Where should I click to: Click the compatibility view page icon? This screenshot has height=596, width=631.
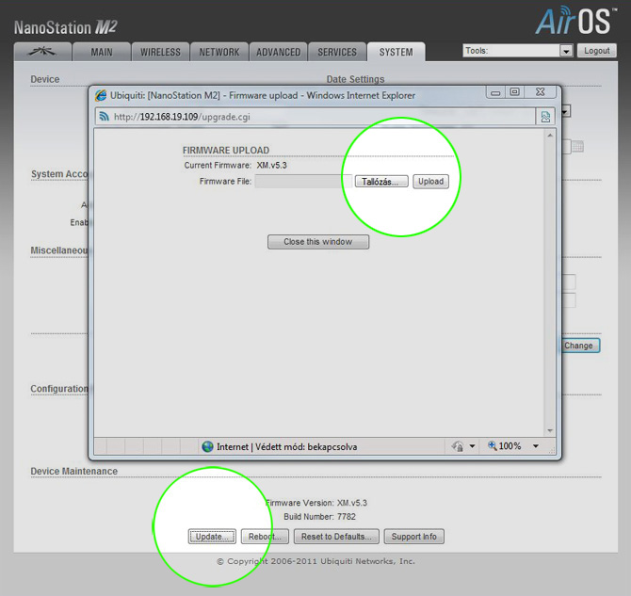545,117
